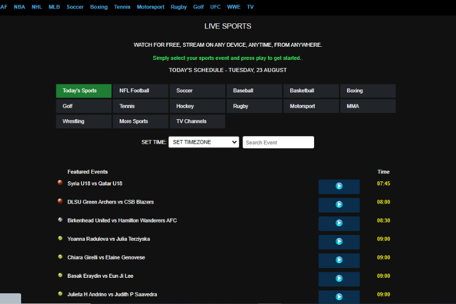Click the tennis ball icon beside Basak Eraydin
Image resolution: width=456 pixels, height=304 pixels.
click(60, 275)
